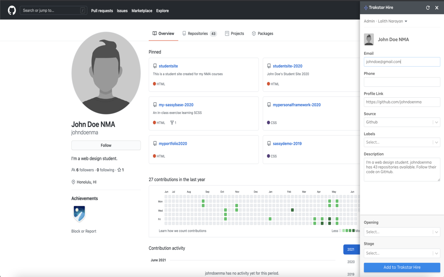Click the Email field in Trakstar panel

pos(402,62)
